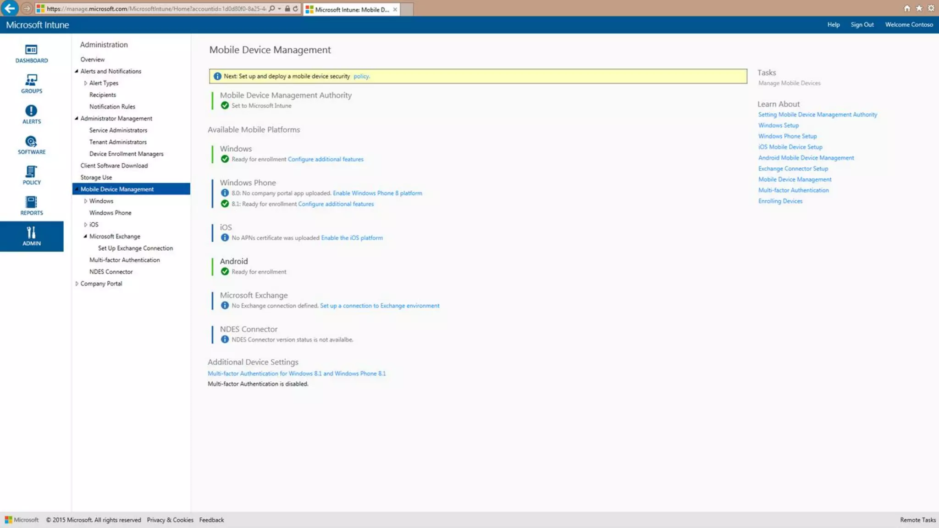This screenshot has width=939, height=528.
Task: Expand the iOS node under Mobile Device Management
Action: [x=85, y=225]
